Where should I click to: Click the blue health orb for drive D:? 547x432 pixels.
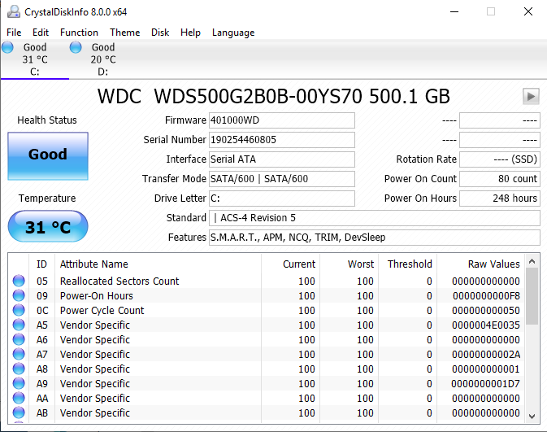tap(76, 48)
